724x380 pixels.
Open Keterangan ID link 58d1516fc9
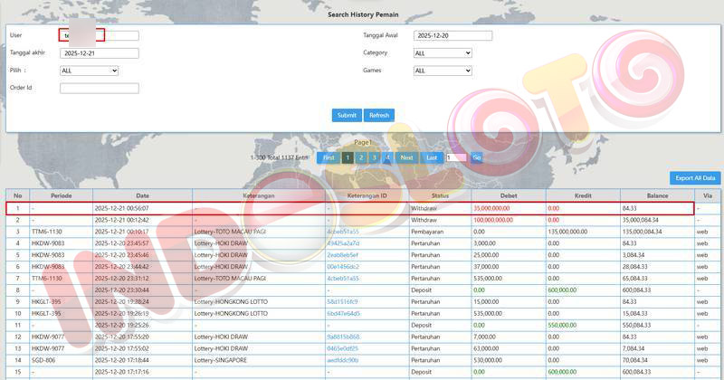(343, 301)
